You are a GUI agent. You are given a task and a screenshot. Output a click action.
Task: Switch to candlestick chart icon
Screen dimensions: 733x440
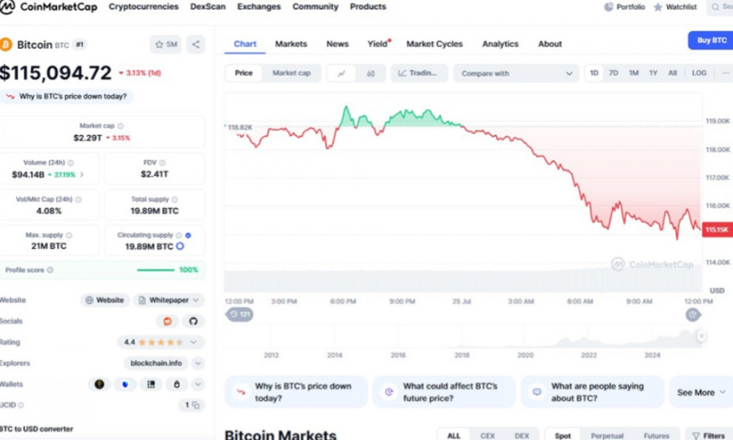click(x=371, y=73)
